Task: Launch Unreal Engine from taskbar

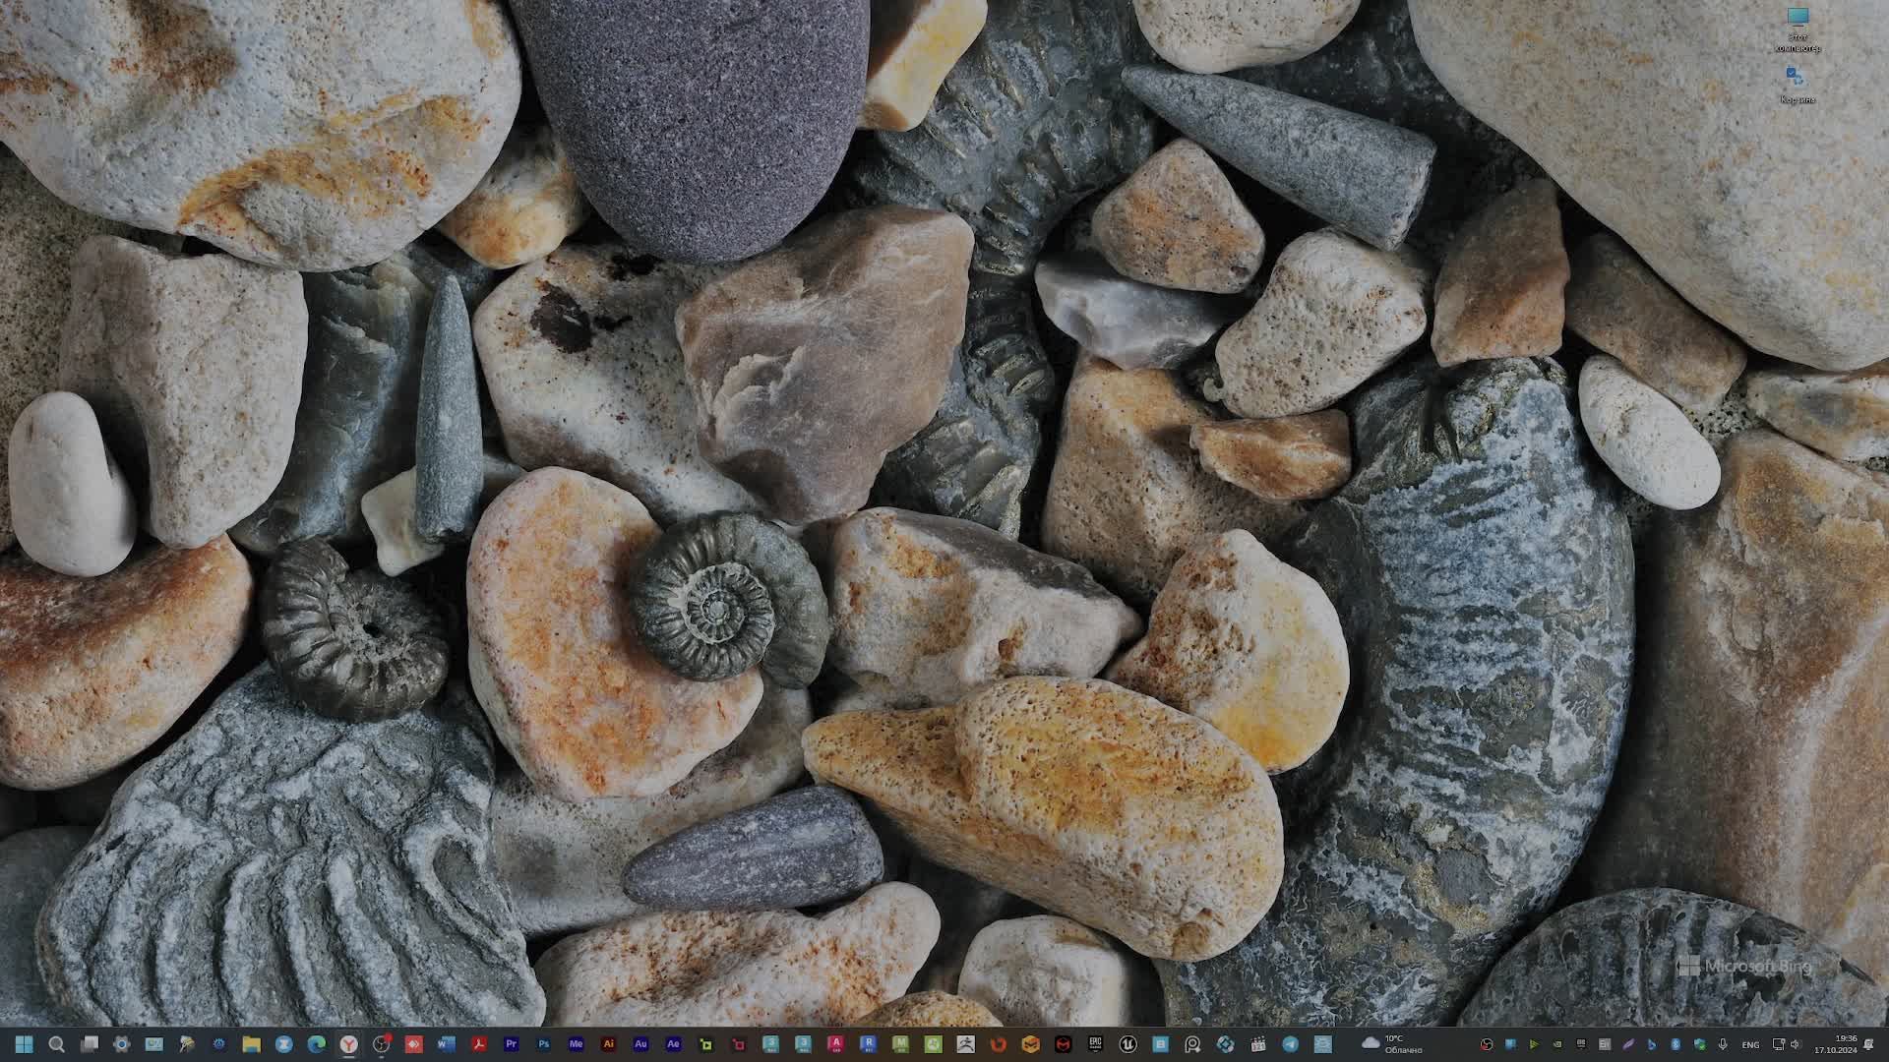Action: (1127, 1044)
